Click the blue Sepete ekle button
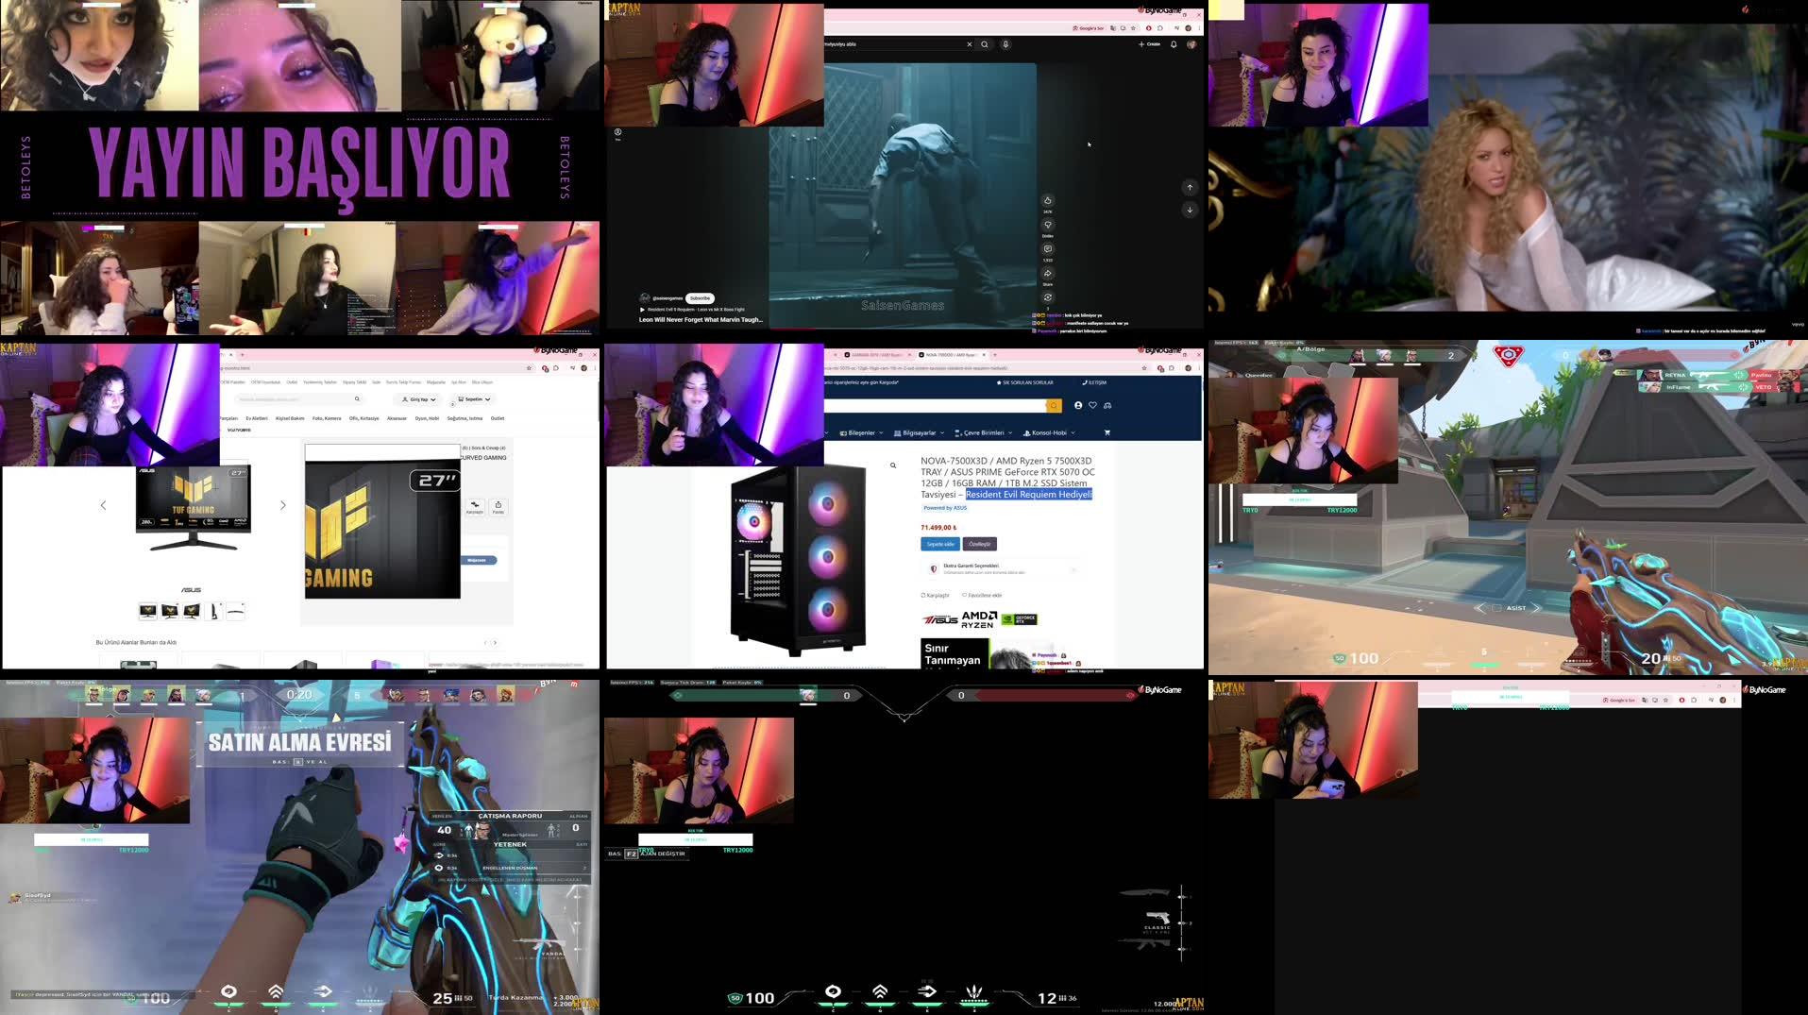 coord(940,544)
